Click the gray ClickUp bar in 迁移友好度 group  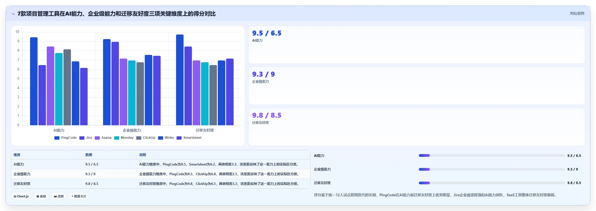click(213, 95)
